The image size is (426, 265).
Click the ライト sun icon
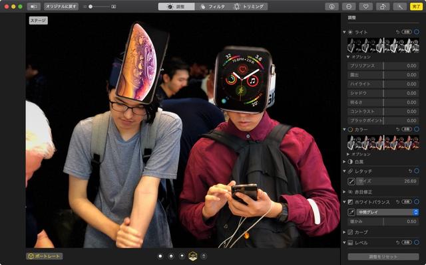pyautogui.click(x=350, y=32)
